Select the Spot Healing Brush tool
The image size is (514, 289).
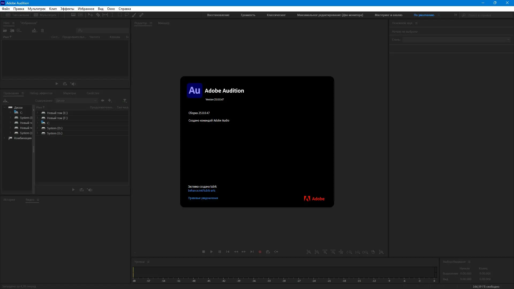[x=141, y=15]
